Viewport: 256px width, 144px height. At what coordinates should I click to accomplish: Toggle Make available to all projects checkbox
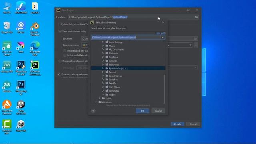pyautogui.click(x=65, y=56)
